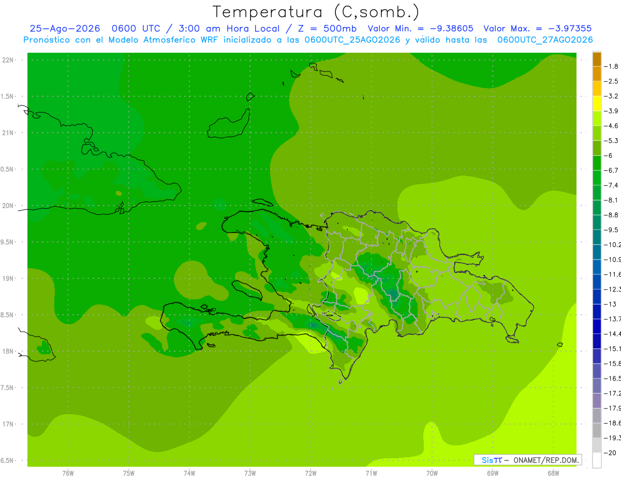The width and height of the screenshot is (621, 480).
Task: Click the "-8.8" colorbar label
Action: 612,215
